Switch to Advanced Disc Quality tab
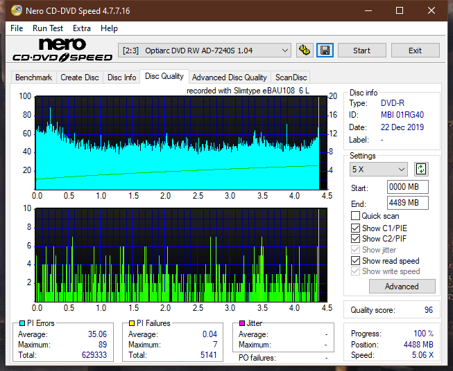This screenshot has width=453, height=371. [230, 78]
